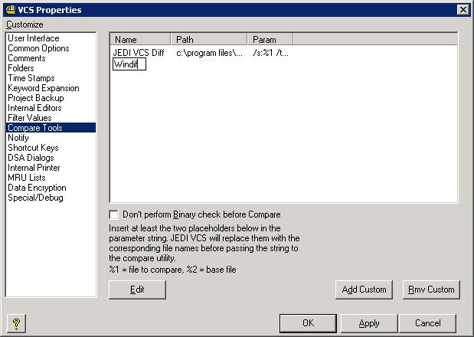Click the Apply button
The height and width of the screenshot is (337, 474).
click(369, 323)
